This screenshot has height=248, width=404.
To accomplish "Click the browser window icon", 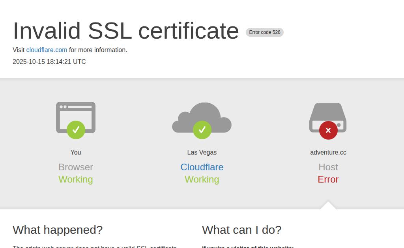I will (x=76, y=117).
